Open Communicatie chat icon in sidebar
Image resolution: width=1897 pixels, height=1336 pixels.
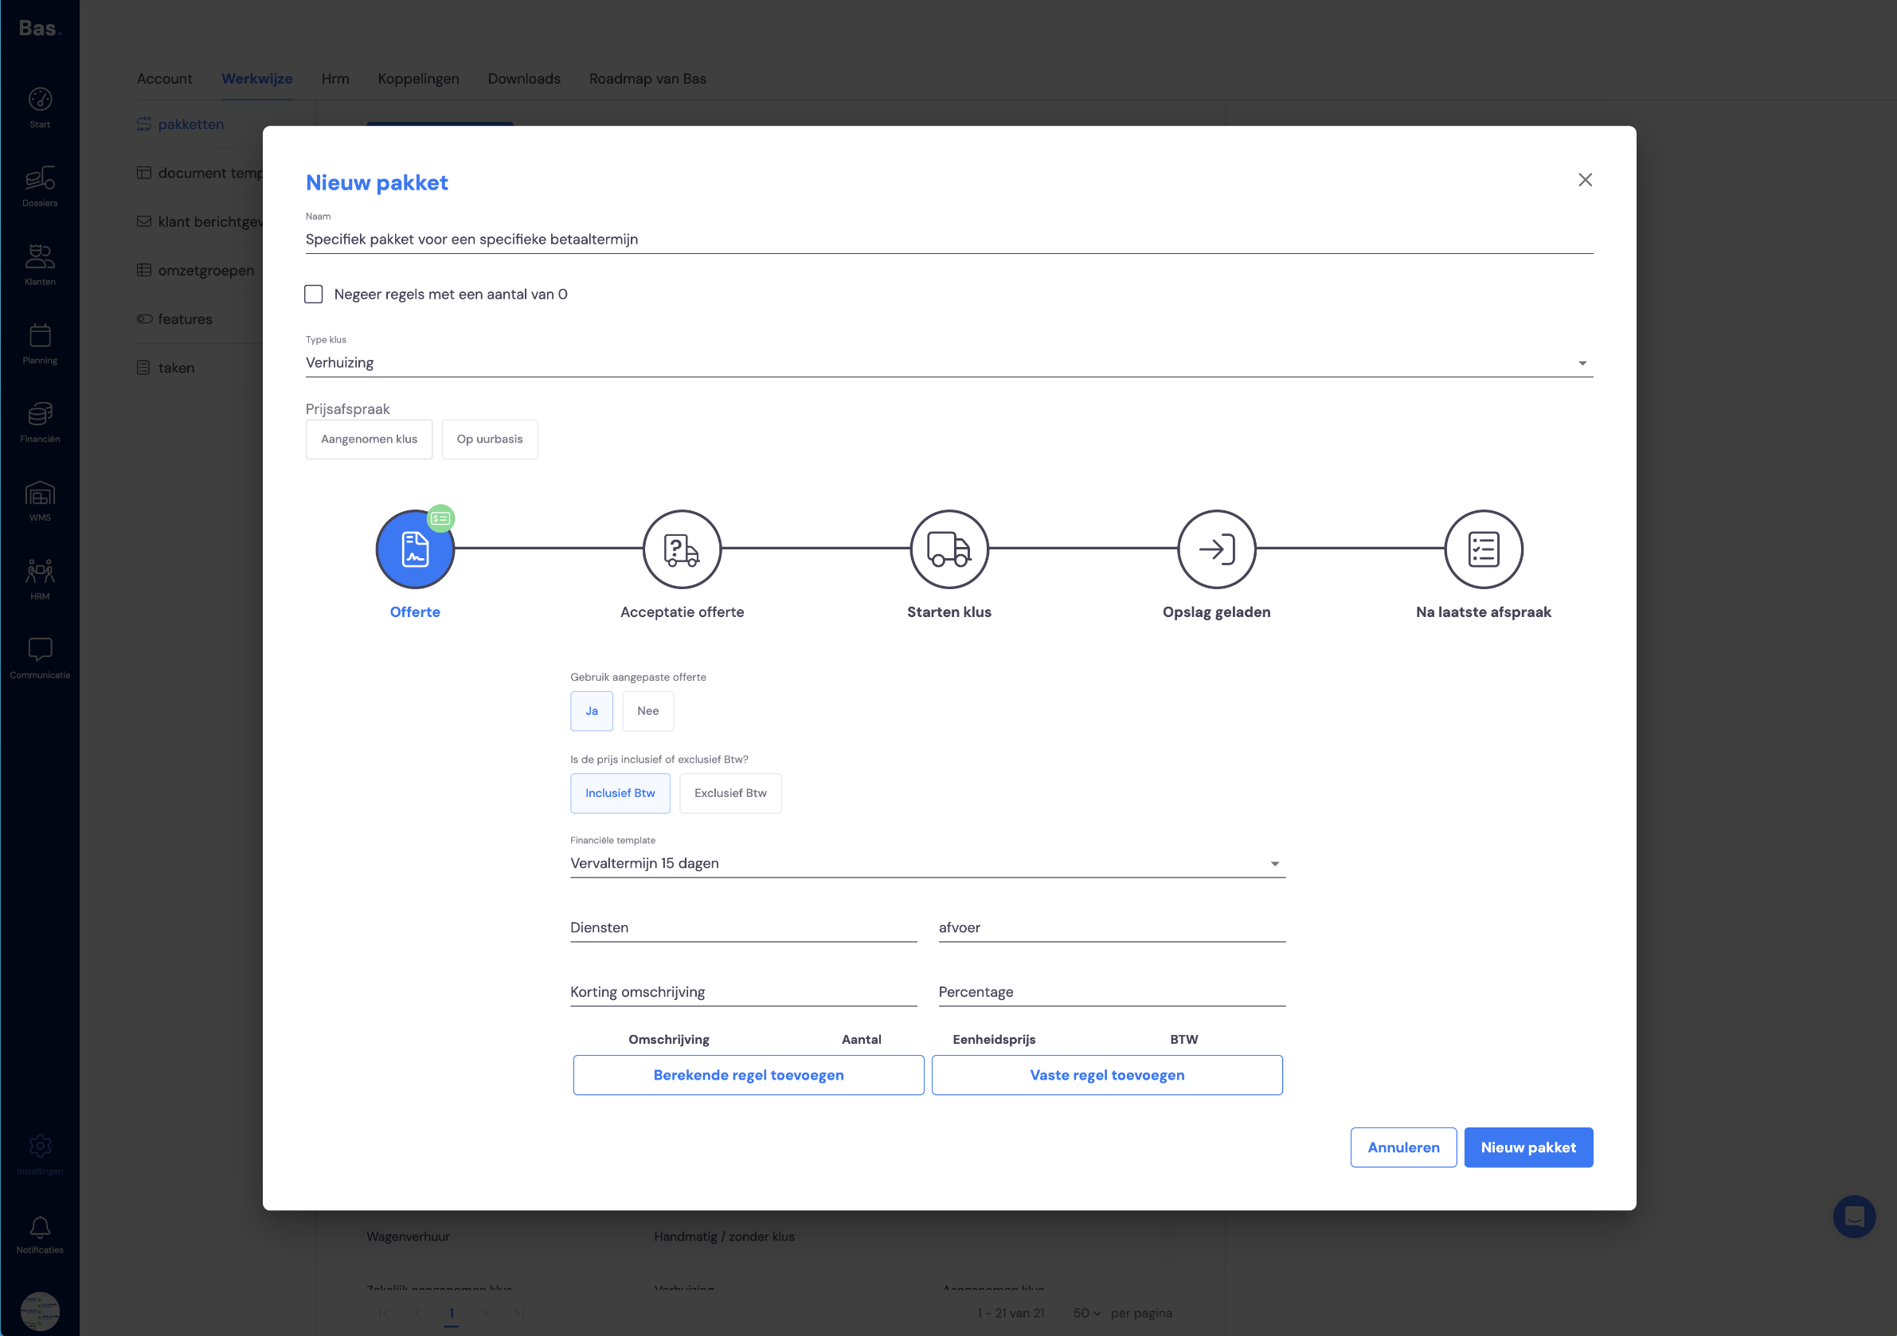tap(40, 658)
